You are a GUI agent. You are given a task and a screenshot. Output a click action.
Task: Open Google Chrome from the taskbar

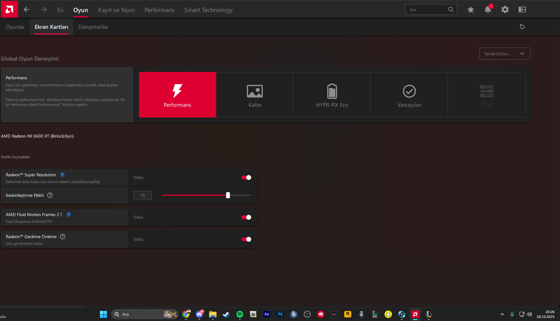click(186, 314)
